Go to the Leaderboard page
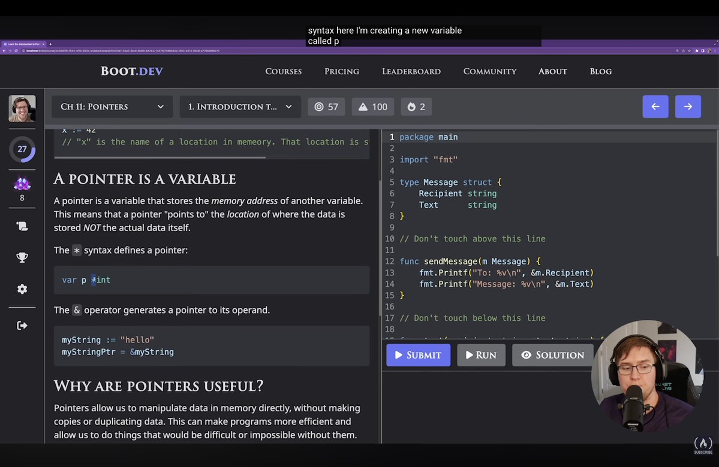The image size is (719, 467). click(x=411, y=71)
